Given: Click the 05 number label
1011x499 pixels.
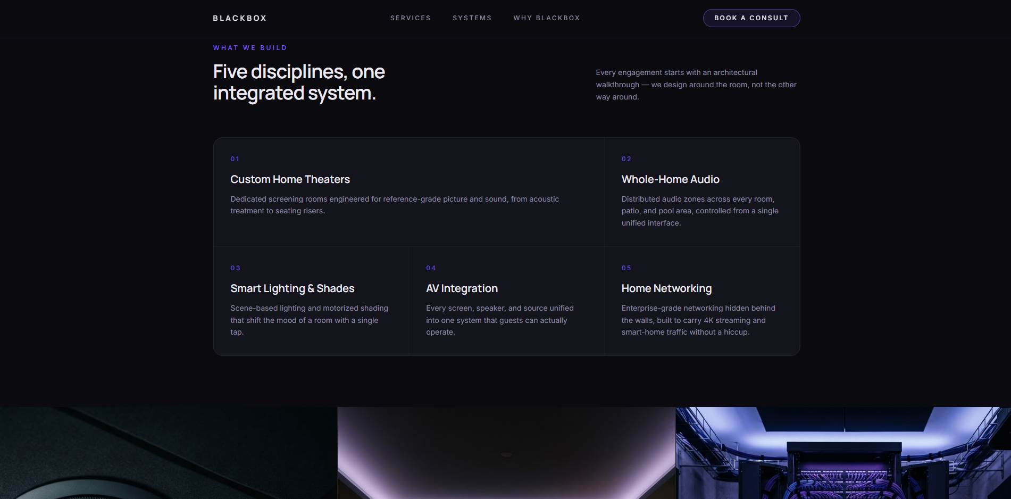Looking at the screenshot, I should (626, 268).
